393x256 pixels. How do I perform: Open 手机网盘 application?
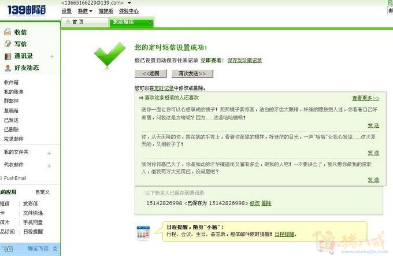coord(33,222)
